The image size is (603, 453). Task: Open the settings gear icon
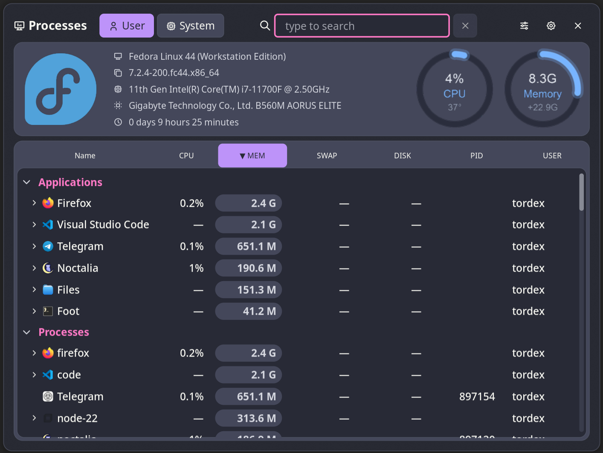pos(551,26)
